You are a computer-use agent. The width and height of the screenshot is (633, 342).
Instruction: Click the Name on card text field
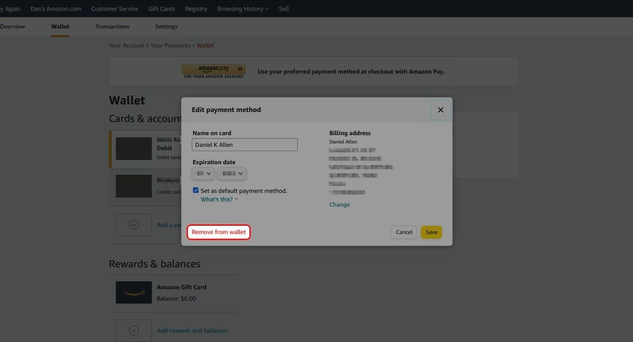[244, 144]
